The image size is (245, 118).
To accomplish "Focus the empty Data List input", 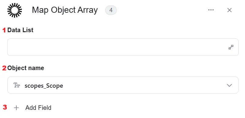I will pyautogui.click(x=123, y=47).
